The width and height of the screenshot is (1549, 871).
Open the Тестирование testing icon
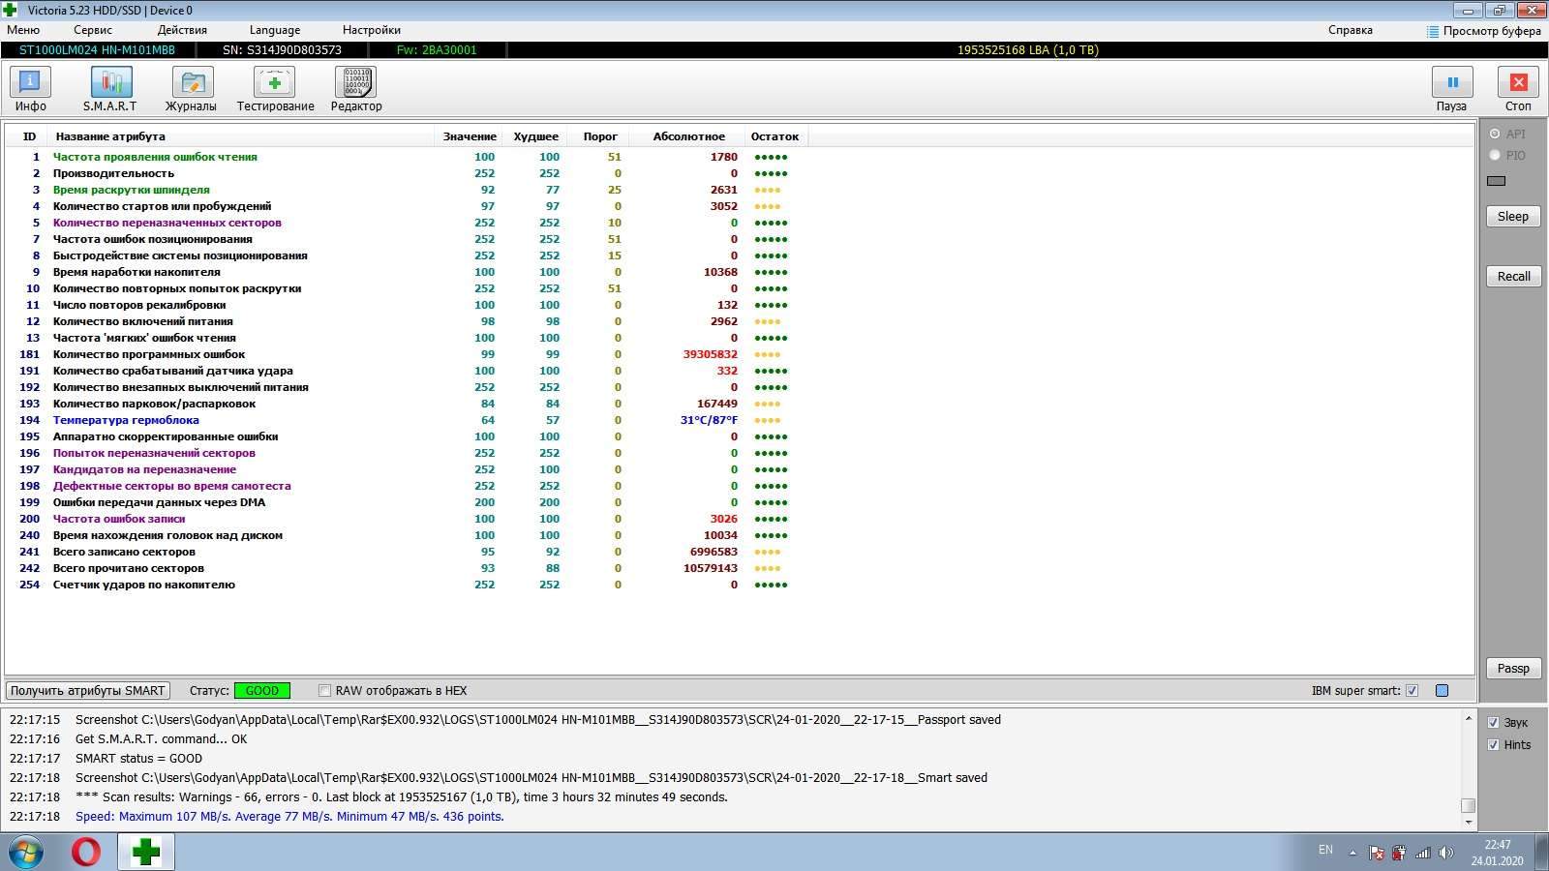click(274, 83)
